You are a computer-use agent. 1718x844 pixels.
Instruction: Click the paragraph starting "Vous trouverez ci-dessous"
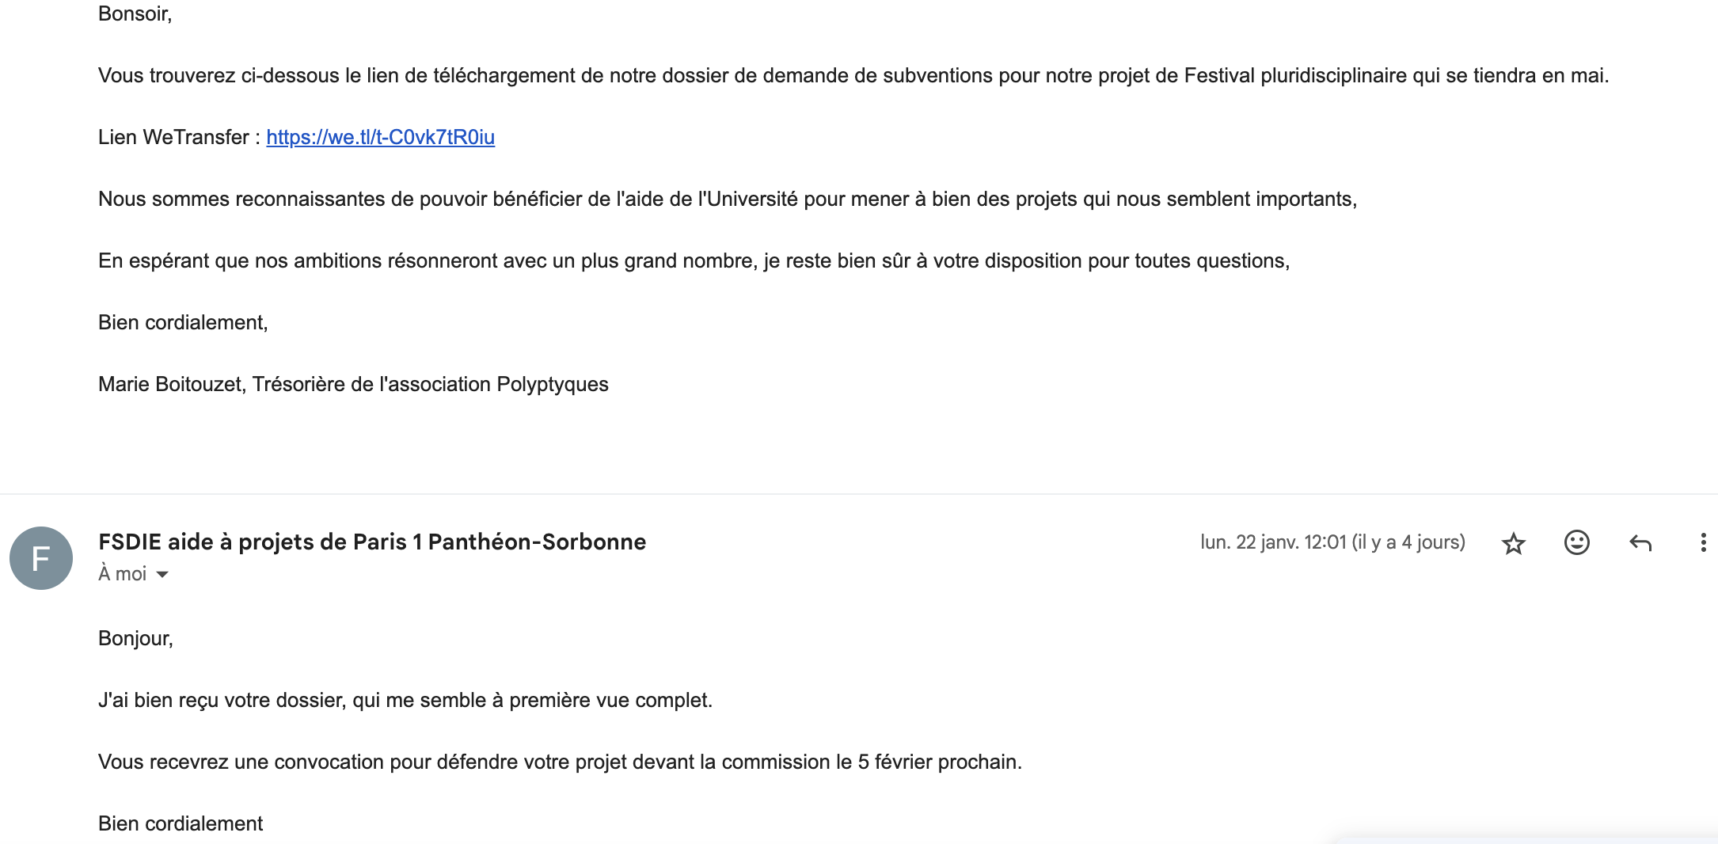pos(853,75)
